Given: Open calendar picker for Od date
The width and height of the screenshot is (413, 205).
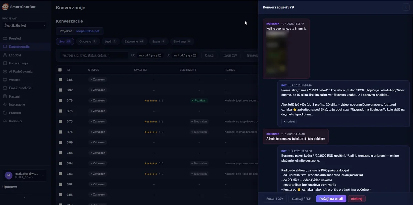Looking at the screenshot, I should 160,55.
